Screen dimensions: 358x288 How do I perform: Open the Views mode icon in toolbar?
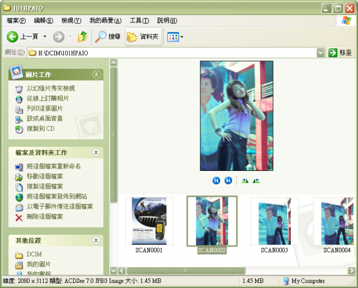(173, 37)
